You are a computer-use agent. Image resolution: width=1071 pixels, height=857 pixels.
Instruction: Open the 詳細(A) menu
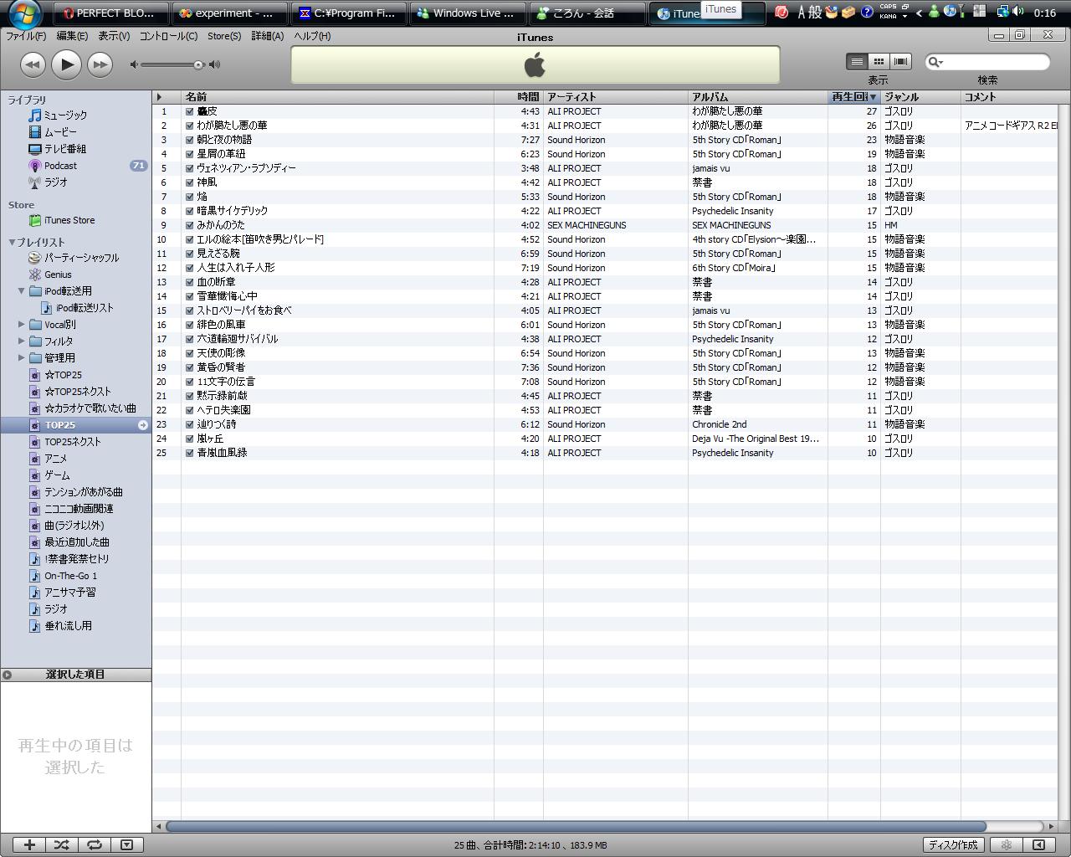(268, 37)
